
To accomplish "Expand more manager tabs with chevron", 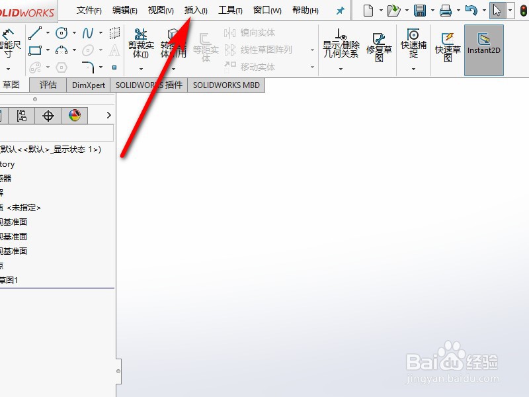I will click(x=108, y=115).
